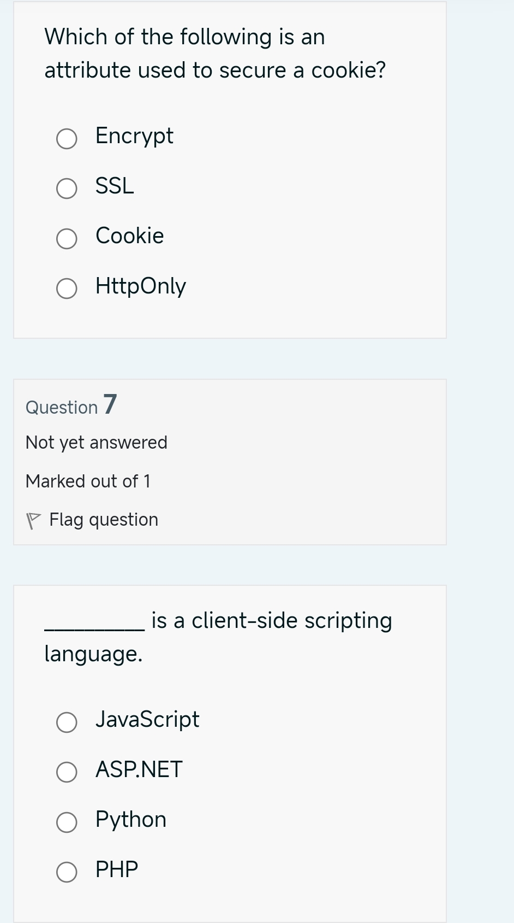This screenshot has height=923, width=514.
Task: Select the Cookie answer option
Action: (x=66, y=239)
